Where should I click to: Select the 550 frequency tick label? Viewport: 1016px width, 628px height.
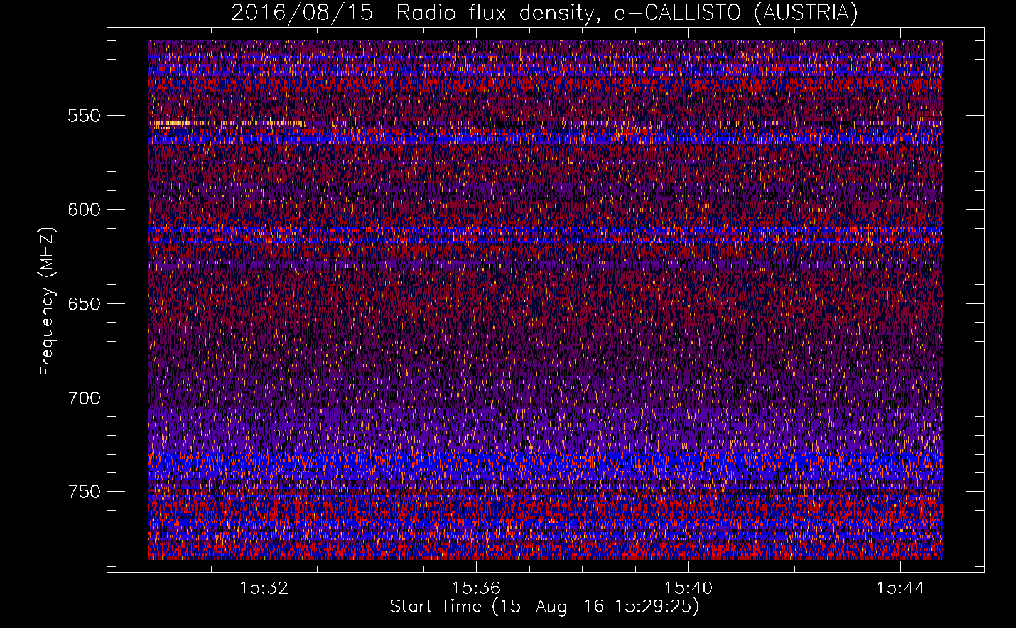tap(84, 116)
